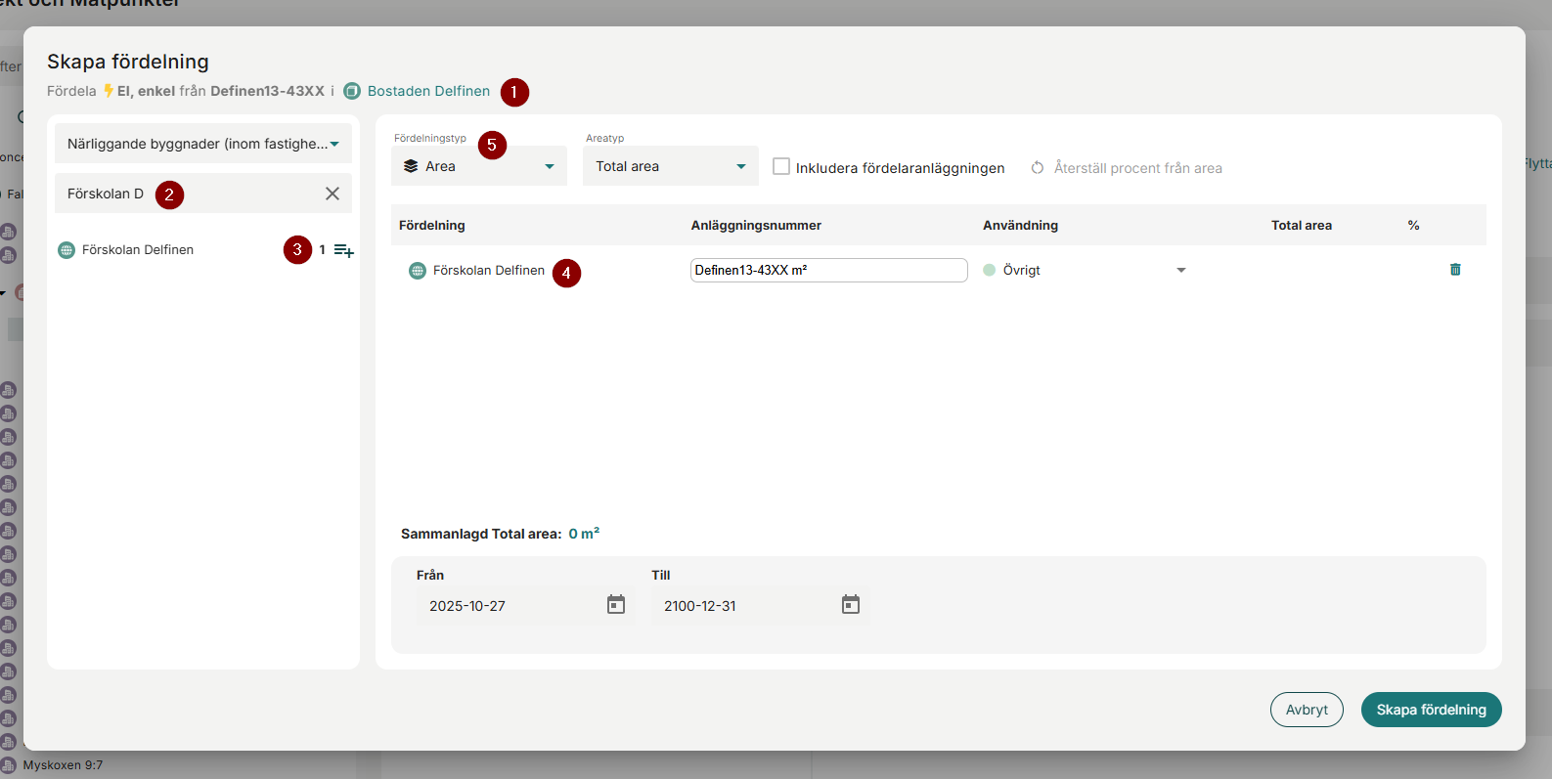Viewport: 1552px width, 779px height.
Task: Select Förskolan Delfinen in the building list
Action: coord(138,250)
